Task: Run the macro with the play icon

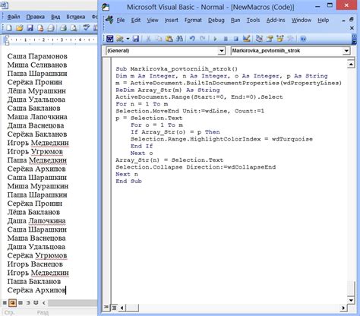Action: [215, 39]
